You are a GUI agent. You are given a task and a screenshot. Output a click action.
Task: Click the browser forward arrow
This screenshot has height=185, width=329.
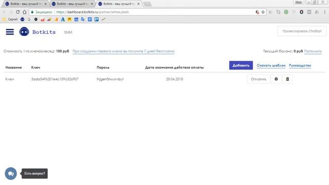coord(11,12)
